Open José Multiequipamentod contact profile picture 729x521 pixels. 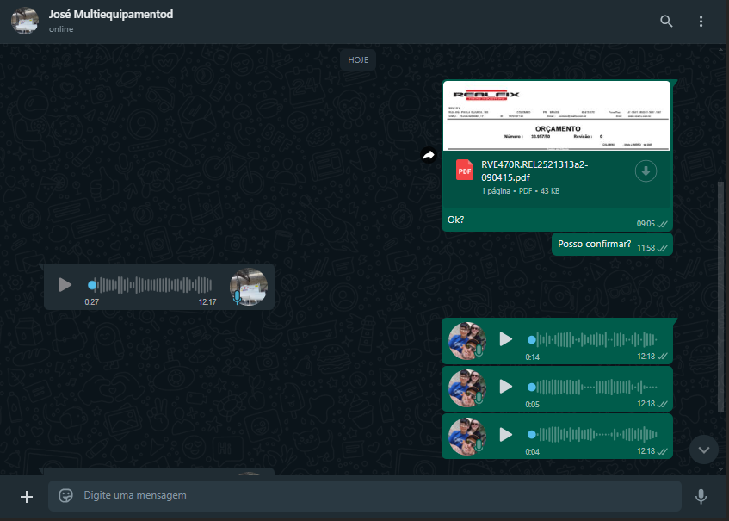tap(25, 22)
